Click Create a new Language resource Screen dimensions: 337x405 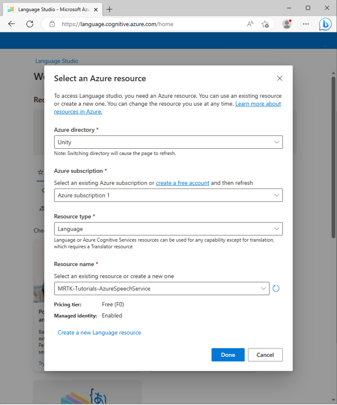[100, 332]
